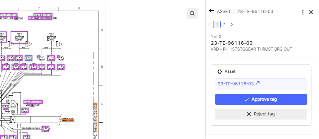
Task: Open the three-dot more options menu
Action: [303, 12]
